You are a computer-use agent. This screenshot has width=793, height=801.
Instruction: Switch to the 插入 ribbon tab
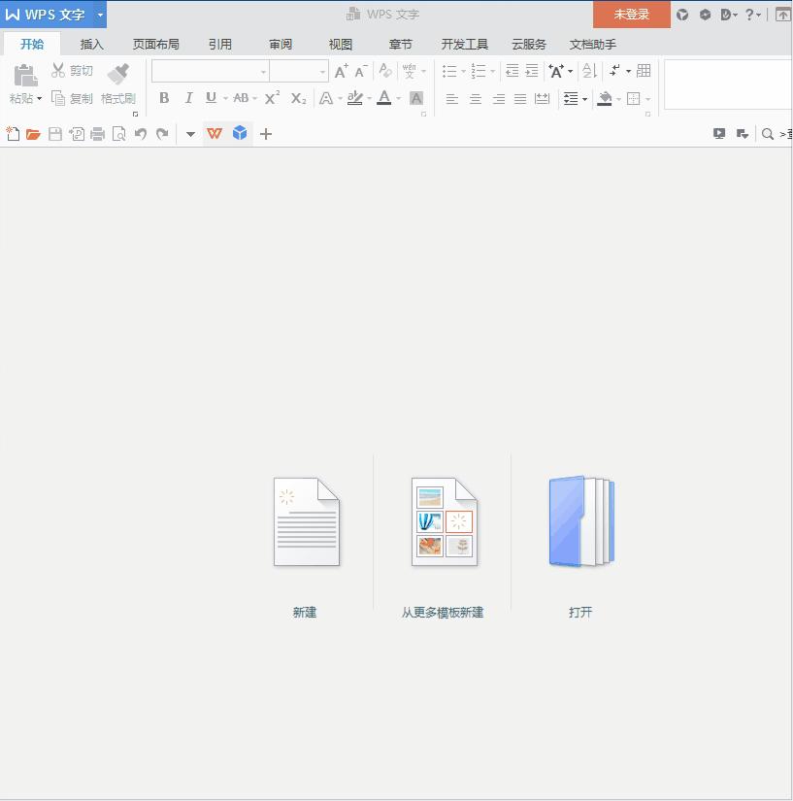pyautogui.click(x=91, y=43)
